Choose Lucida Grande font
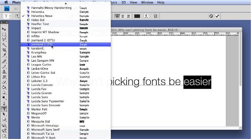This screenshot has width=251, height=139. 66,93
